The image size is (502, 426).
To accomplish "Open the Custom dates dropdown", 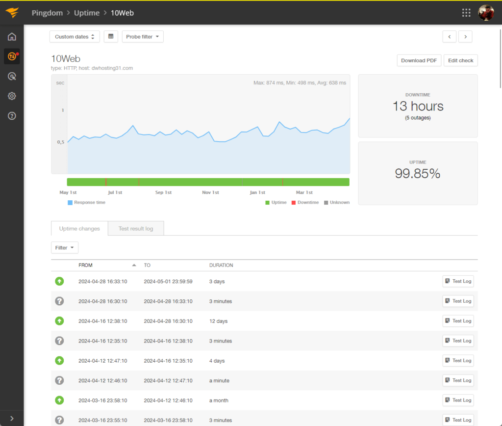I will tap(75, 36).
